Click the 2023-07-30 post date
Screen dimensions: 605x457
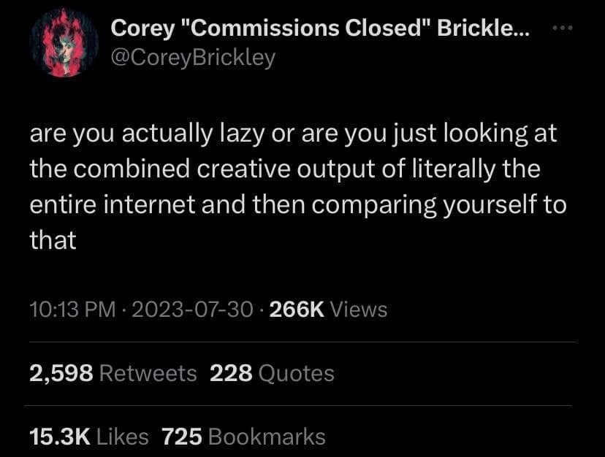pos(194,310)
